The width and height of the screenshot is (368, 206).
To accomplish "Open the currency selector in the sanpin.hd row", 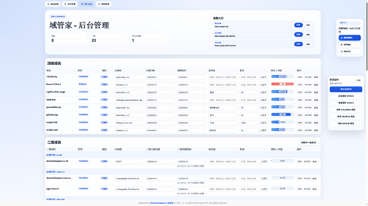I will pos(263,123).
